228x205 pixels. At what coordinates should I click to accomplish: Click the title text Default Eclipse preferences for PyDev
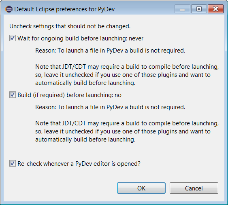(x=64, y=9)
